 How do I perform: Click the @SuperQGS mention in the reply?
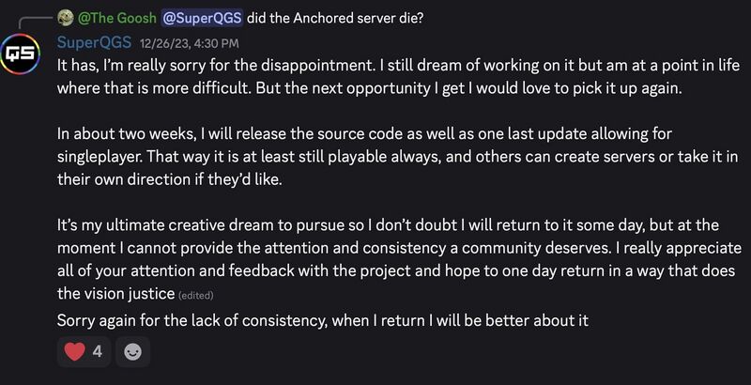point(202,16)
